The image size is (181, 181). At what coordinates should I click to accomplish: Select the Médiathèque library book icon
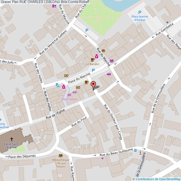(61, 156)
